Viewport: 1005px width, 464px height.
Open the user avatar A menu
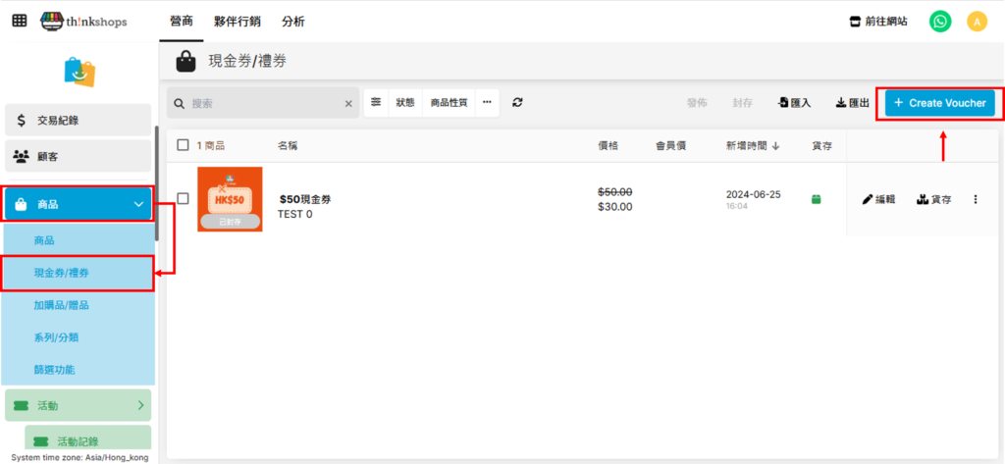point(976,21)
